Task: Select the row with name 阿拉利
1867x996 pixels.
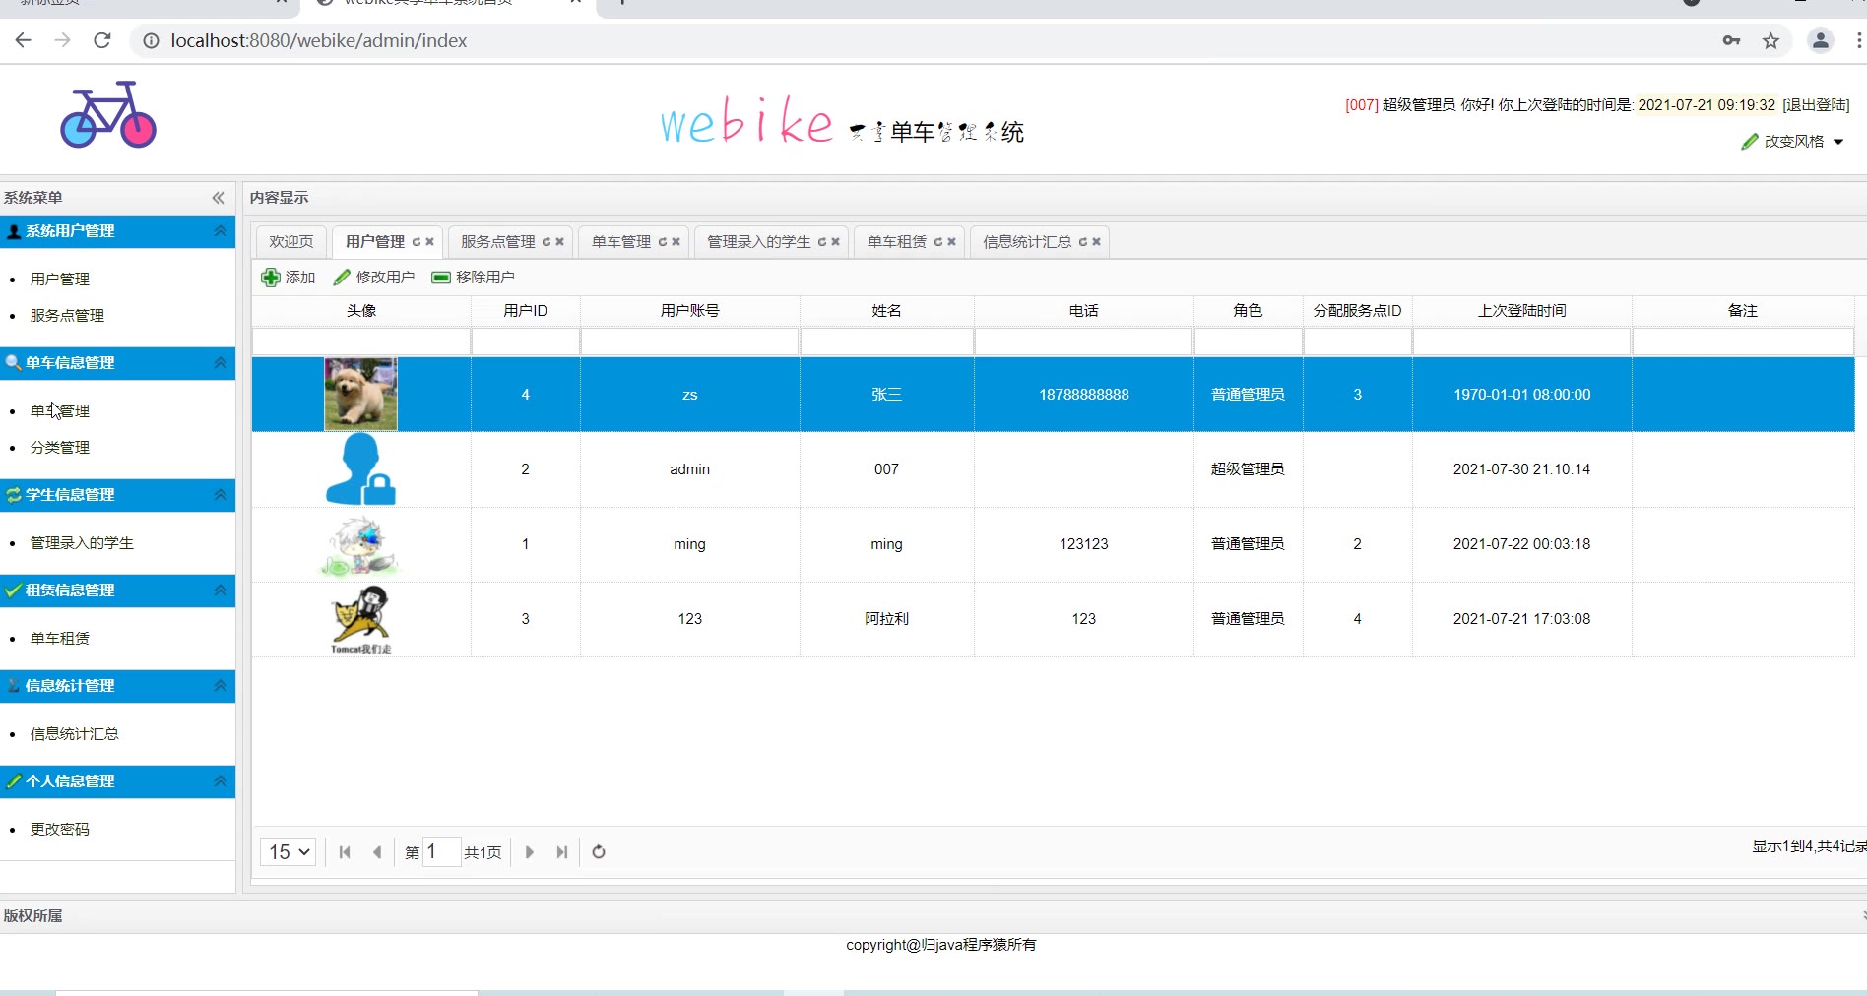Action: click(1053, 619)
